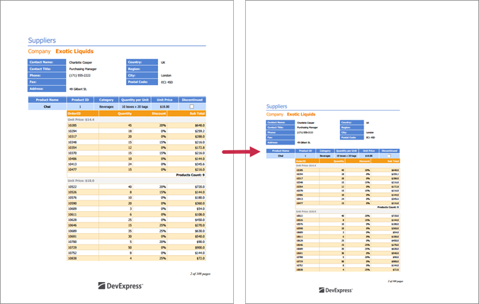The image size is (479, 304).
Task: Click Product ID column header on left page
Action: (x=80, y=100)
